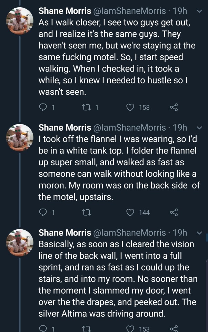Share the flannel tweet
The width and height of the screenshot is (208, 332).
(x=174, y=213)
